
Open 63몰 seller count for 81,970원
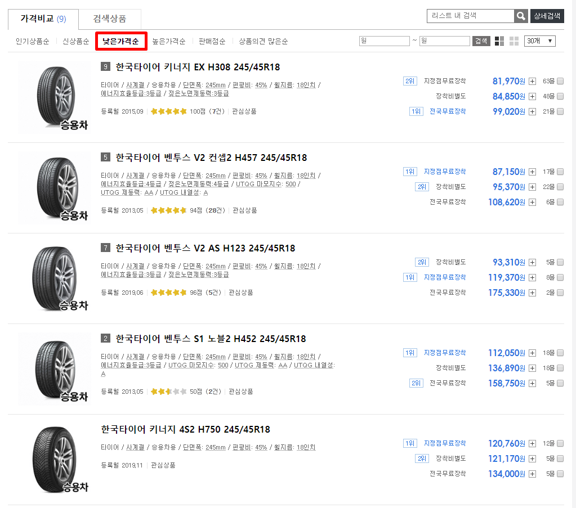click(x=548, y=81)
